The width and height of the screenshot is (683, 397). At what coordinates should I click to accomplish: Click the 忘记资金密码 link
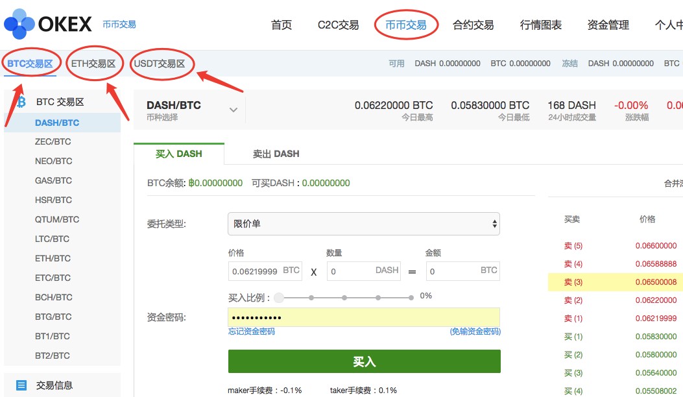pos(251,331)
